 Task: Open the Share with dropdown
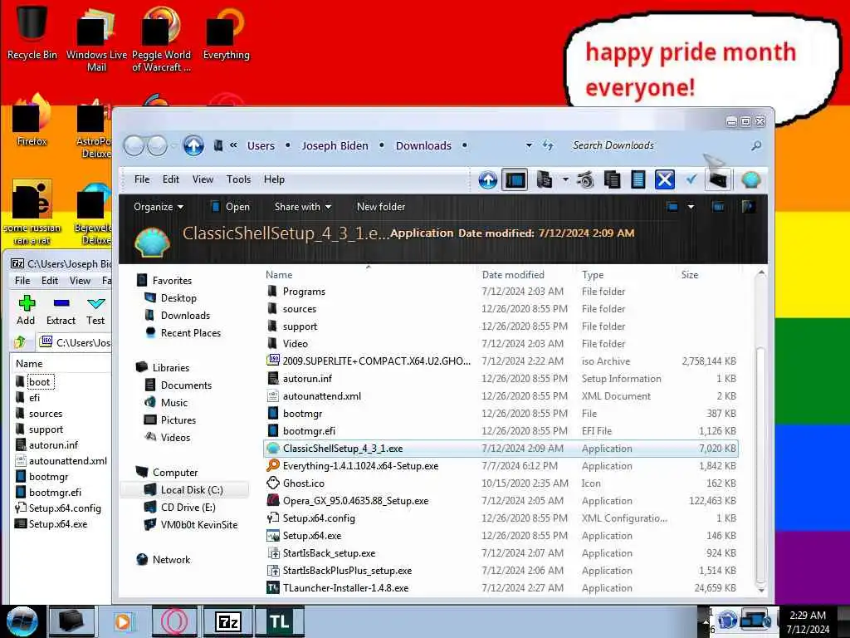(x=302, y=207)
